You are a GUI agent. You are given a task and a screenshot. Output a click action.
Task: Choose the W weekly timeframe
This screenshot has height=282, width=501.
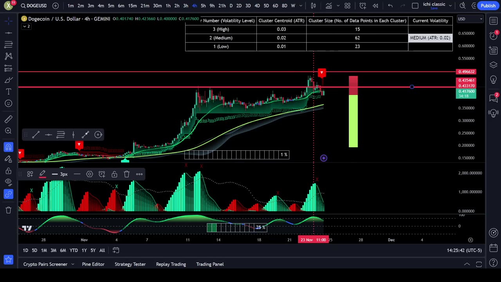[293, 5]
